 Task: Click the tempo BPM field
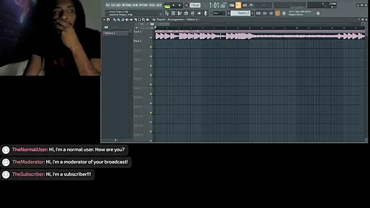(195, 5)
